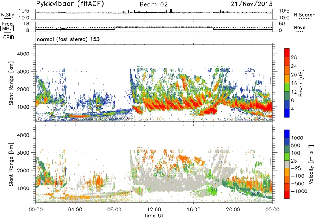Click the Power [dB] colorbar title
The width and height of the screenshot is (315, 218).
(301, 83)
